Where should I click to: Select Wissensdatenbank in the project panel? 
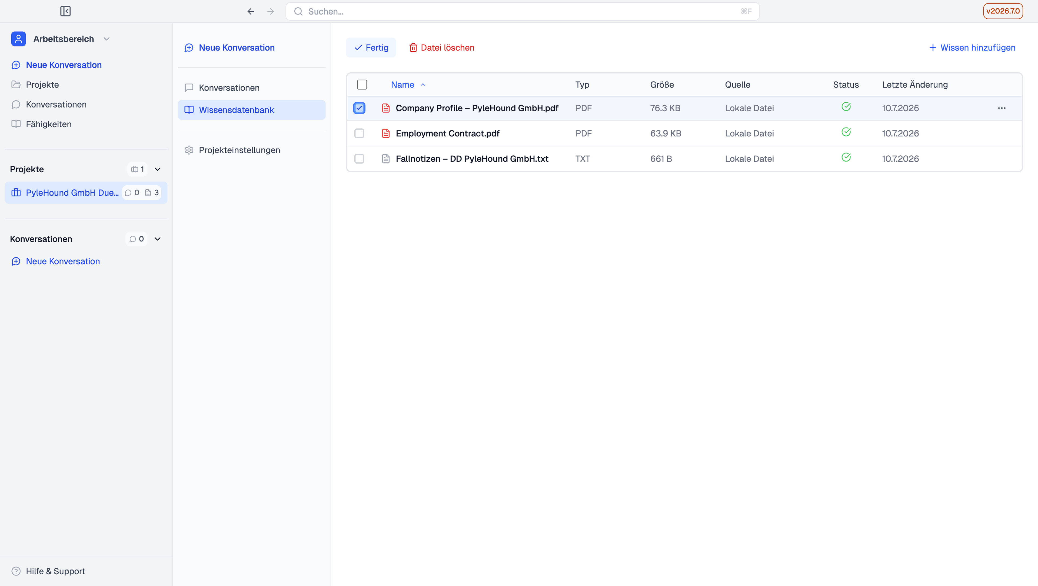pos(251,110)
